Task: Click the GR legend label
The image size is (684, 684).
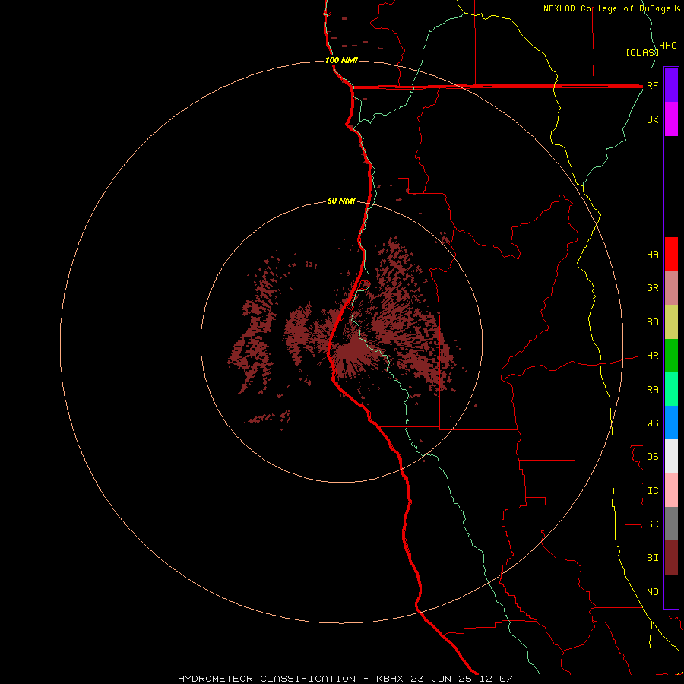Action: 652,288
